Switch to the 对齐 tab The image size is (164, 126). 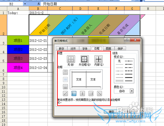click(73, 49)
